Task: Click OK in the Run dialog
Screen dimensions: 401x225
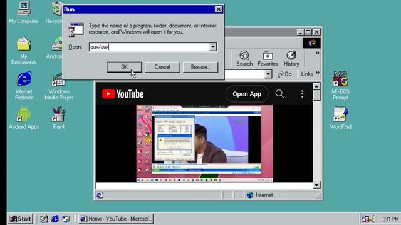Action: [124, 67]
